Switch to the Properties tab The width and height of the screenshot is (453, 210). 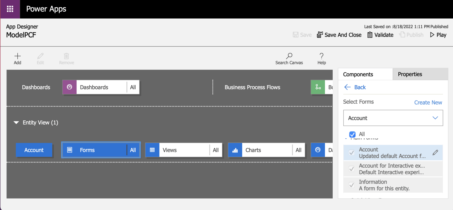[420, 74]
